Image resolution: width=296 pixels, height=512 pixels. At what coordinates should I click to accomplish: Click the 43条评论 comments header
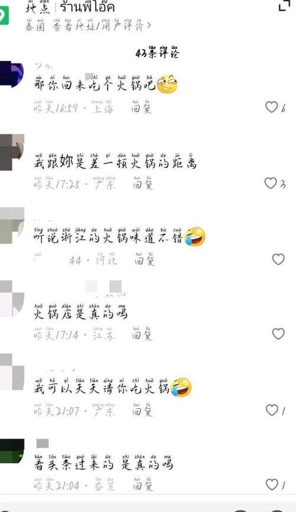point(157,52)
